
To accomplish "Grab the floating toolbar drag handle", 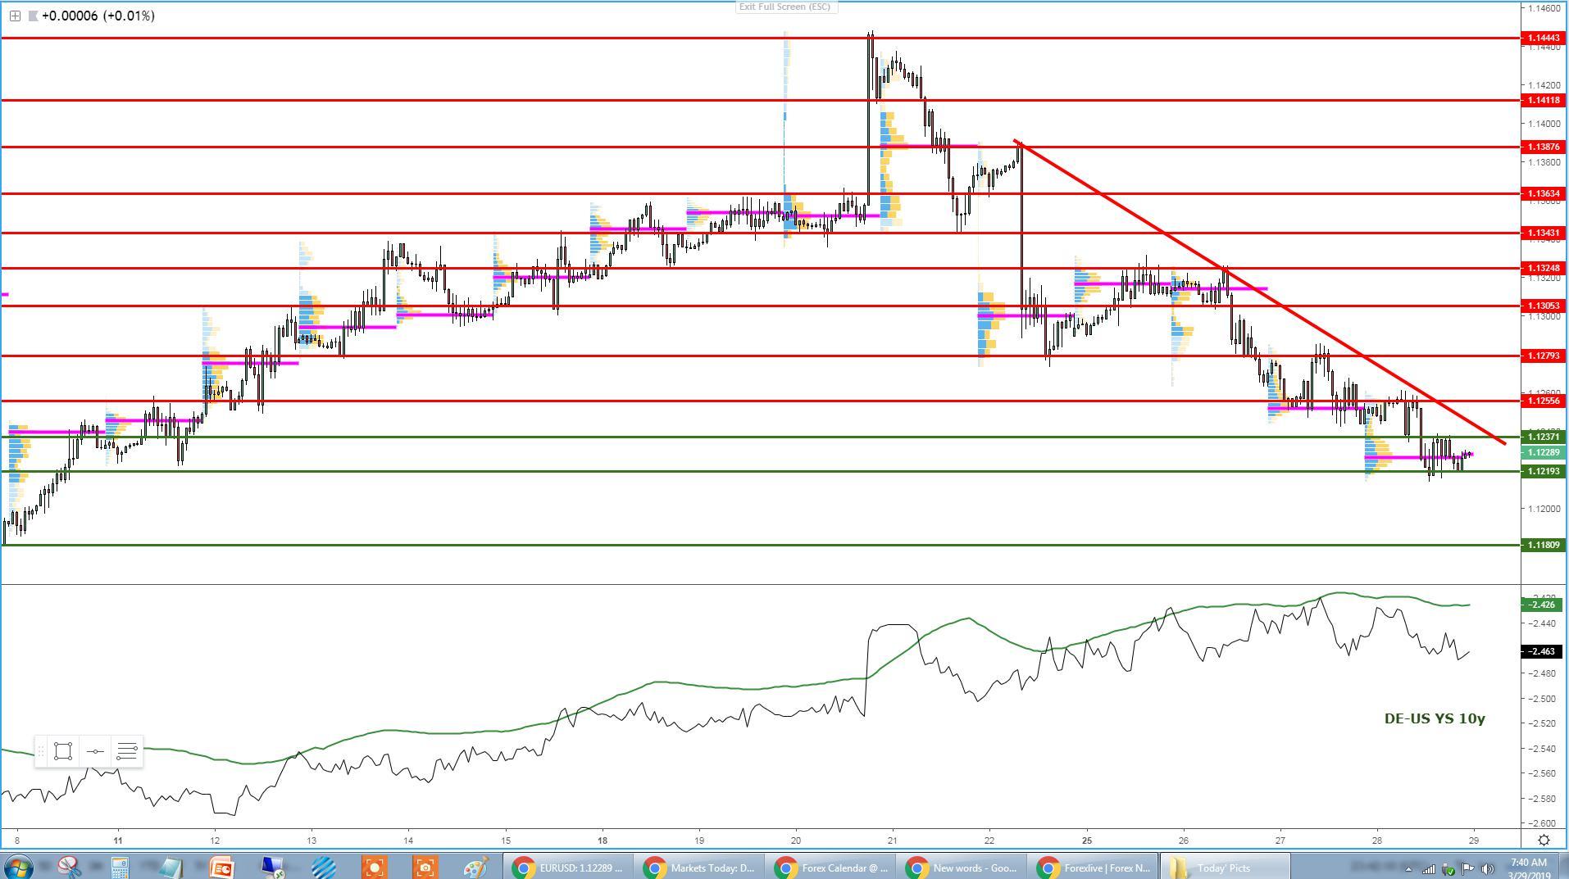I will click(41, 751).
